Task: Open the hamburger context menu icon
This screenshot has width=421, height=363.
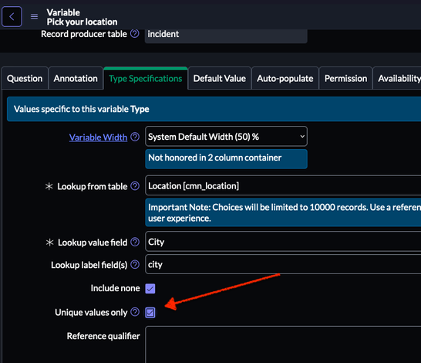Action: (34, 17)
